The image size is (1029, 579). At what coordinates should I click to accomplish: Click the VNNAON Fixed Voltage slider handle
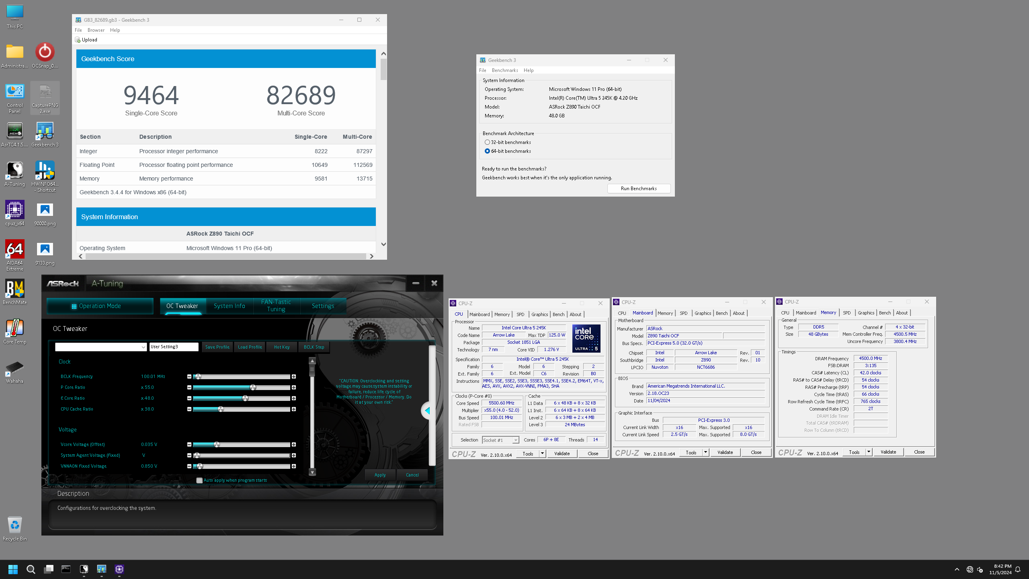coord(200,466)
